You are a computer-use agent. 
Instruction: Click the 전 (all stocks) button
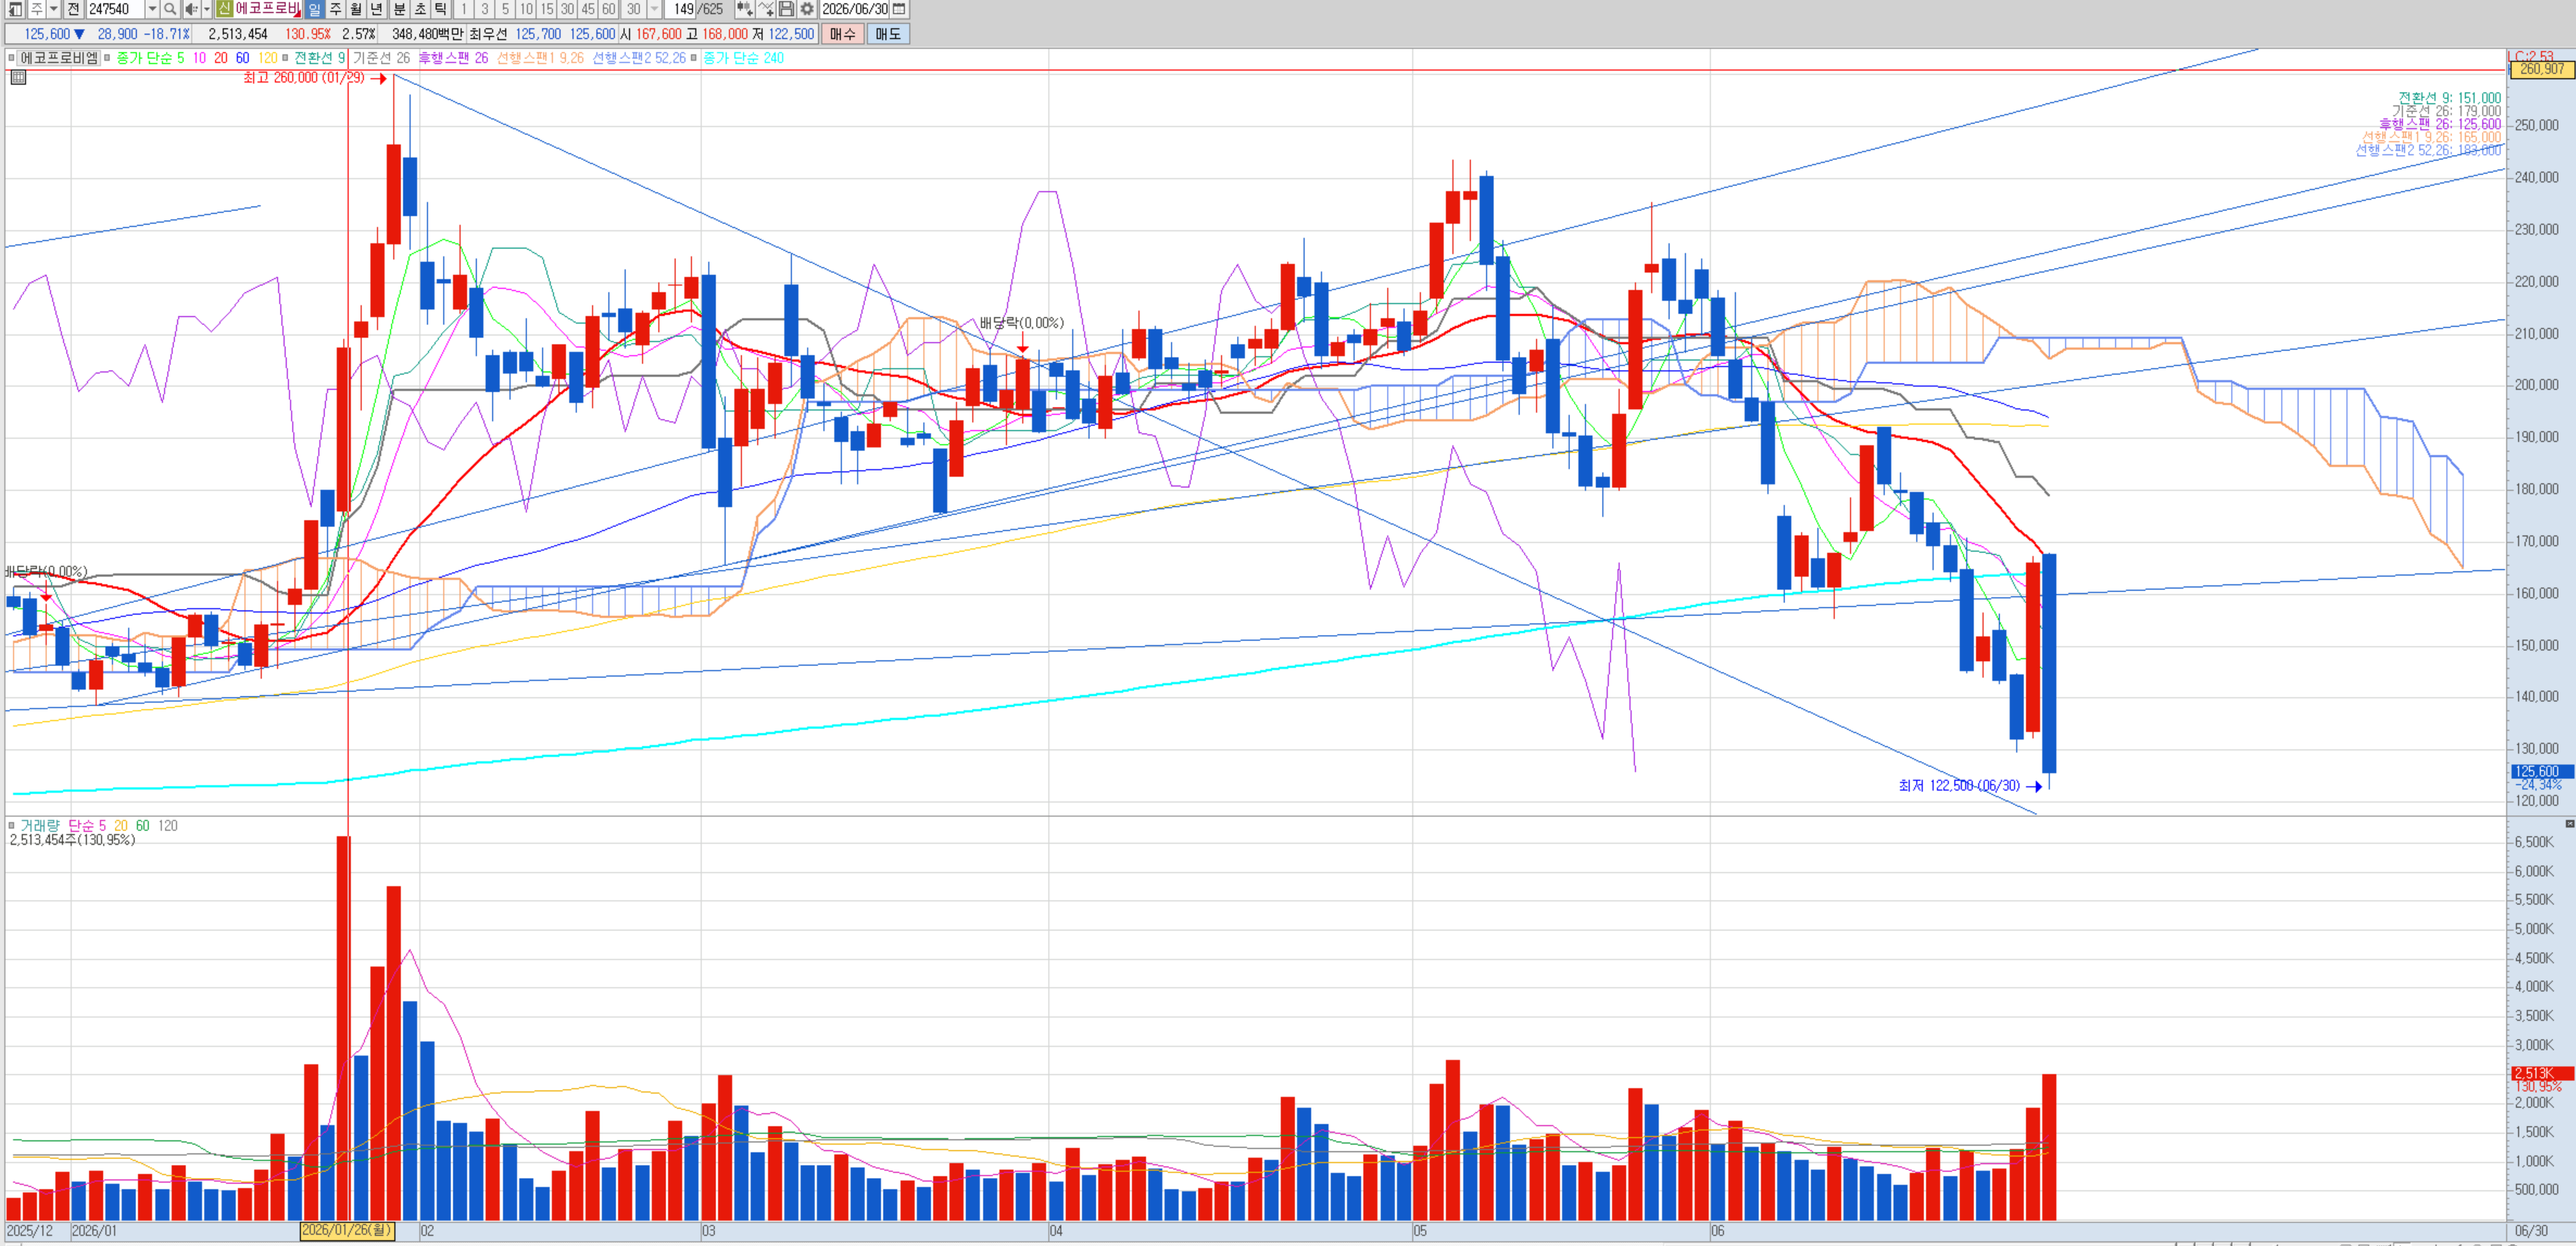[73, 9]
